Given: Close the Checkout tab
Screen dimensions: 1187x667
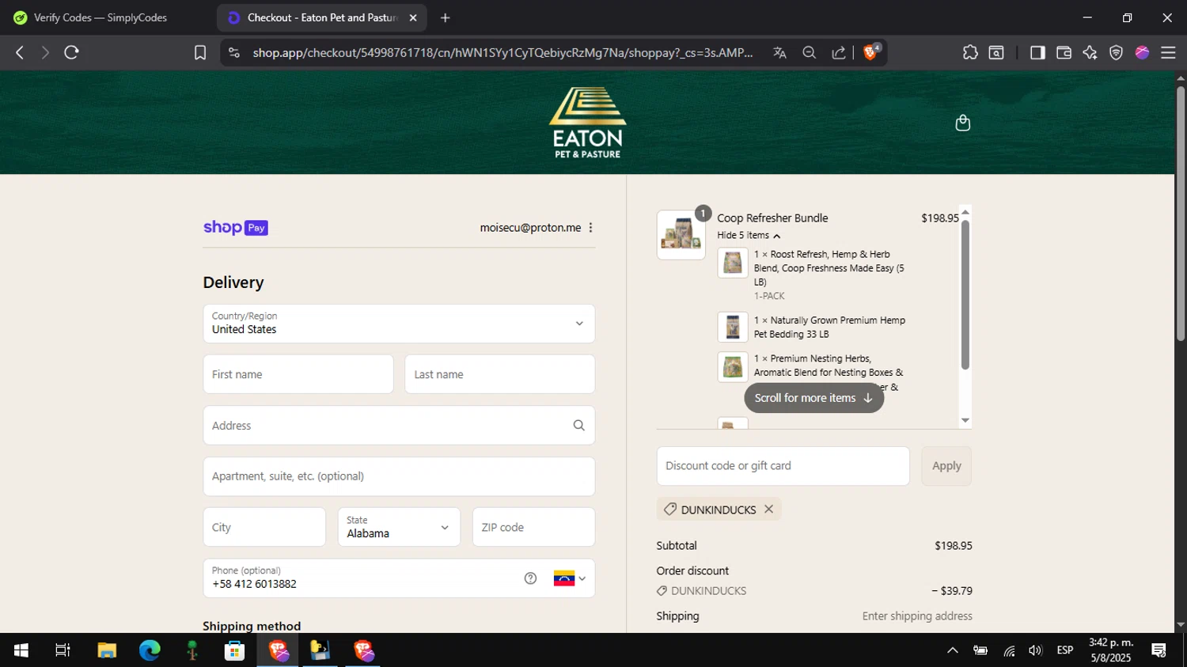Looking at the screenshot, I should pyautogui.click(x=413, y=17).
